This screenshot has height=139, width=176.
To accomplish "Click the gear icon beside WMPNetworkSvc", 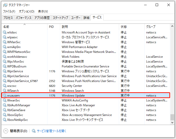I will [5, 52].
